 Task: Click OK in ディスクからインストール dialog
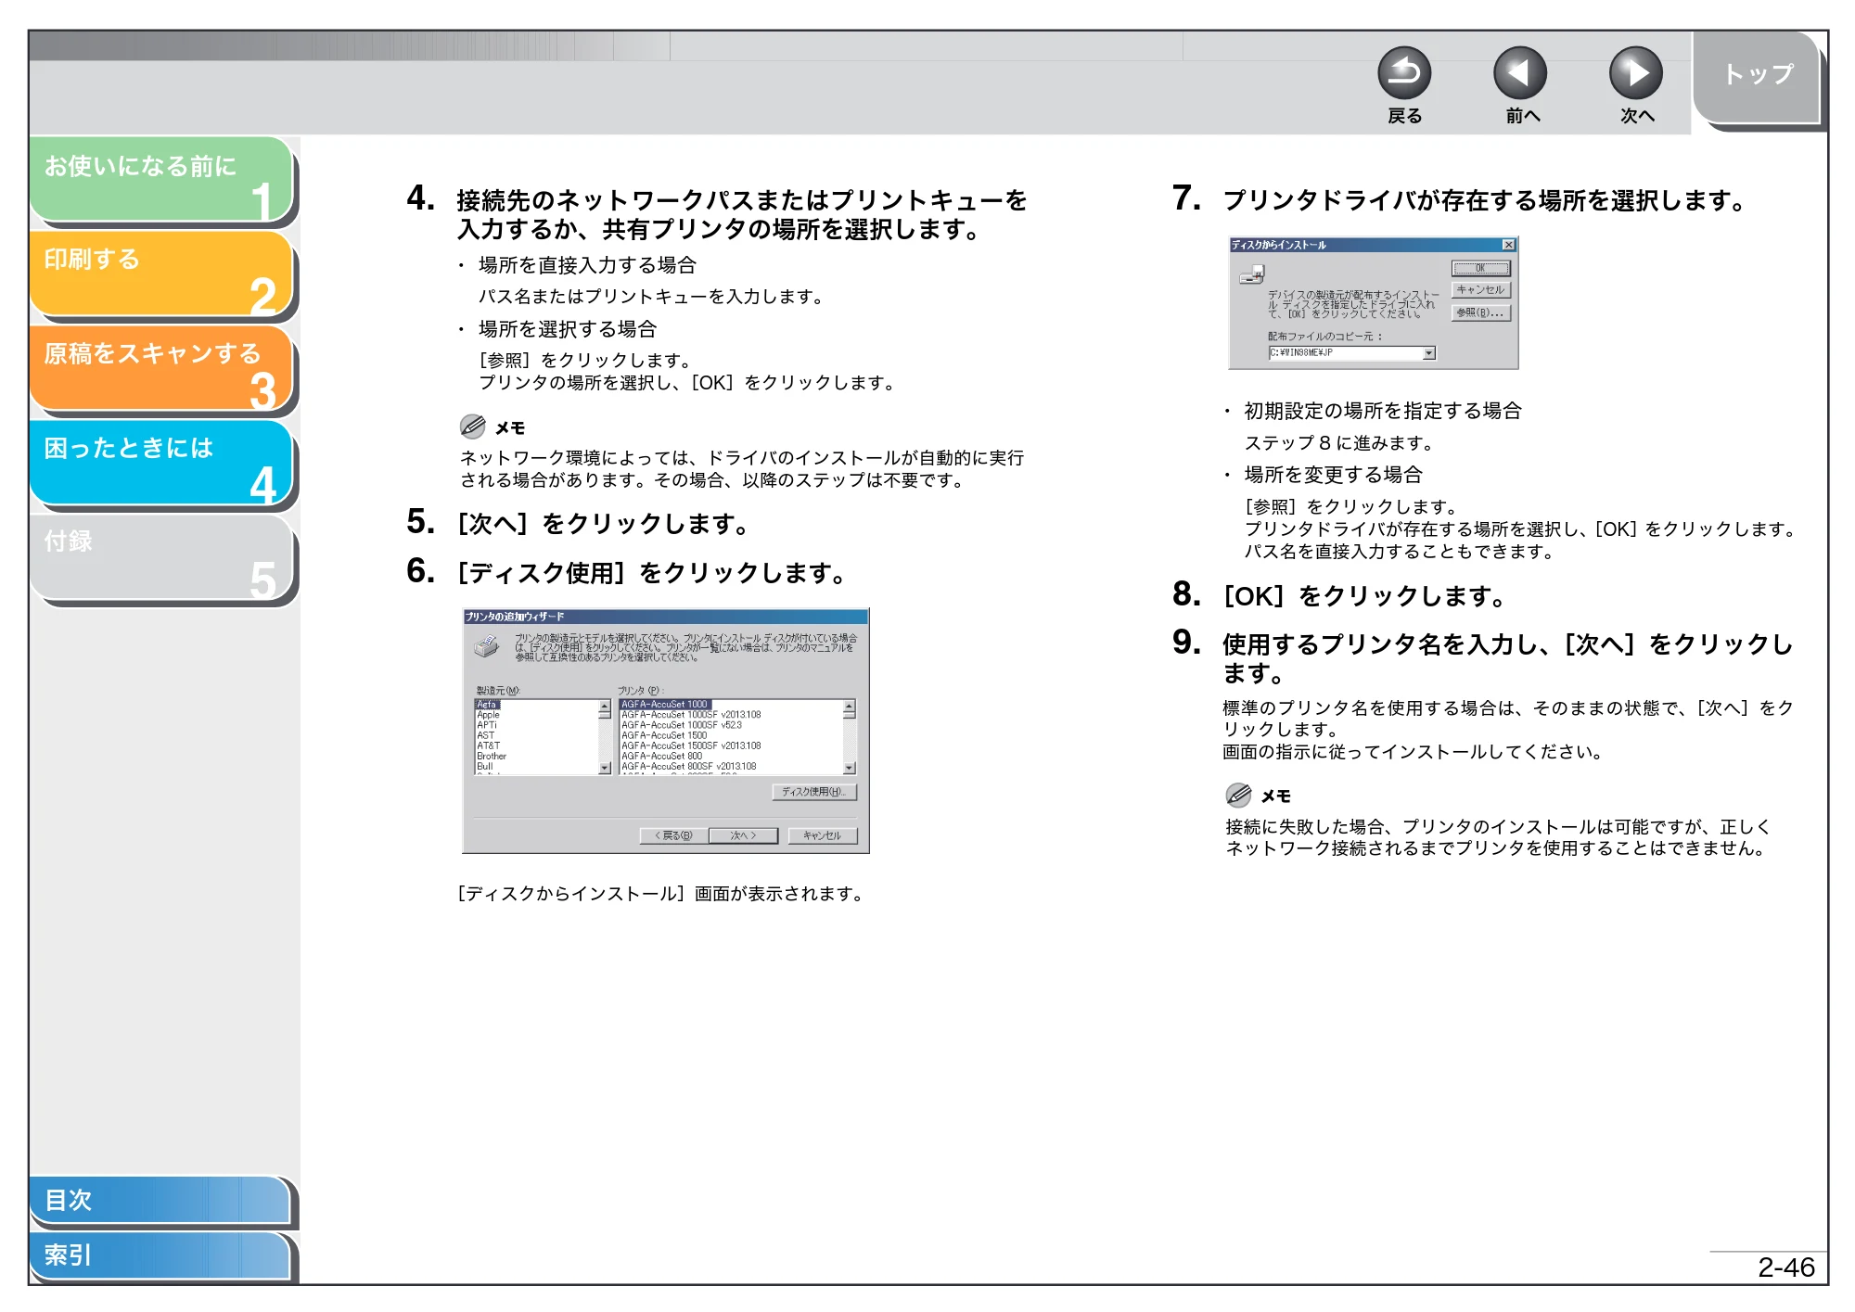[x=1481, y=269]
